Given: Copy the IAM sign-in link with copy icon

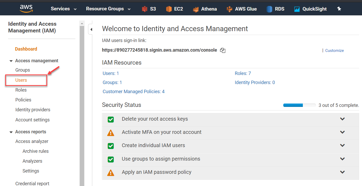Looking at the screenshot, I should [x=223, y=50].
